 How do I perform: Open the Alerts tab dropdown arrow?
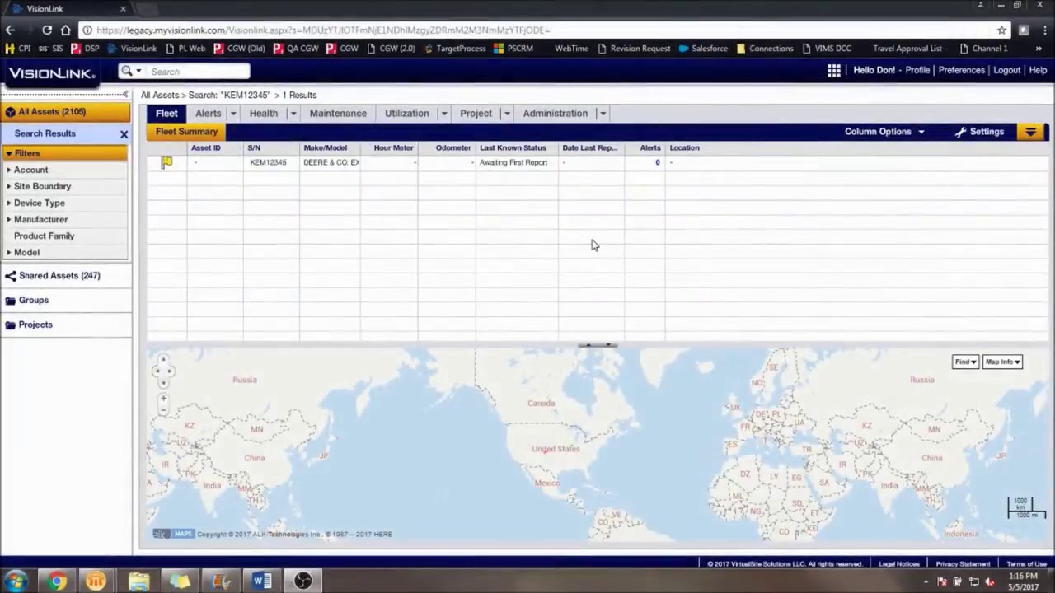pos(233,114)
